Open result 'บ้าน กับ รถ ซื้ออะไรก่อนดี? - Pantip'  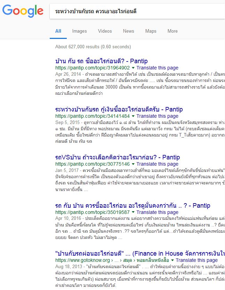(x=101, y=61)
